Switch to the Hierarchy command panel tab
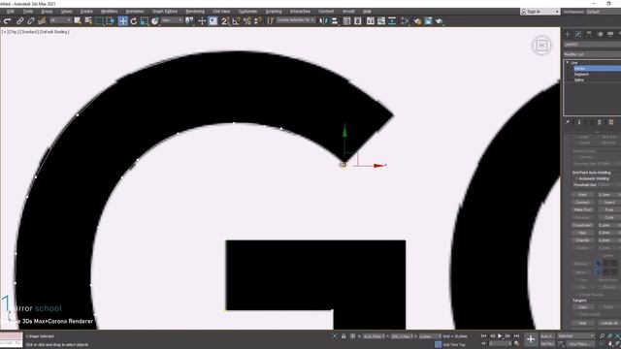 click(x=589, y=35)
